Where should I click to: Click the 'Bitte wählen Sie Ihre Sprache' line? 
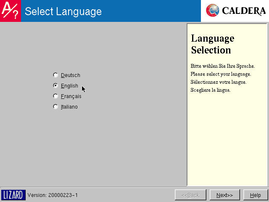(x=223, y=66)
